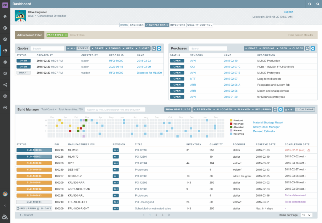322x223 pixels.
Task: Click the Add a Search Filter button
Action: (x=29, y=35)
